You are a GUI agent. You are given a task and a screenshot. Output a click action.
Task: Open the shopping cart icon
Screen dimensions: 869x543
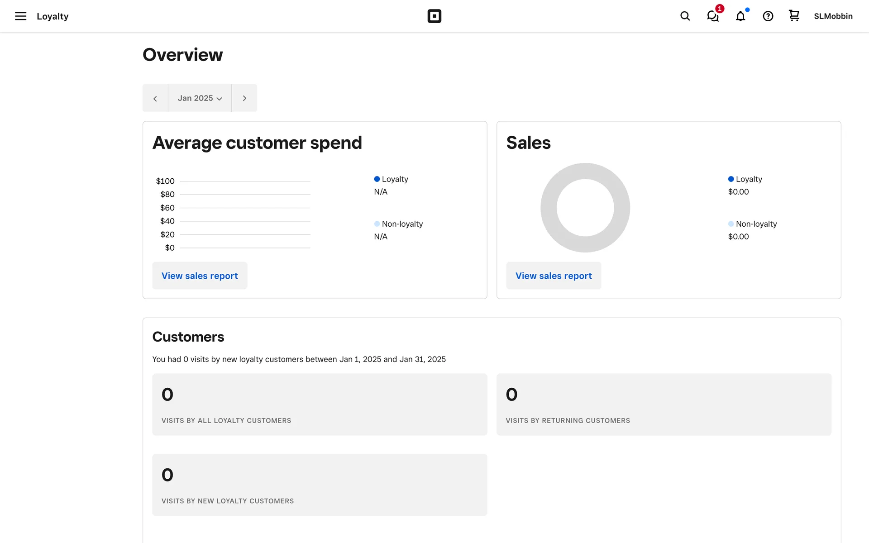tap(794, 16)
